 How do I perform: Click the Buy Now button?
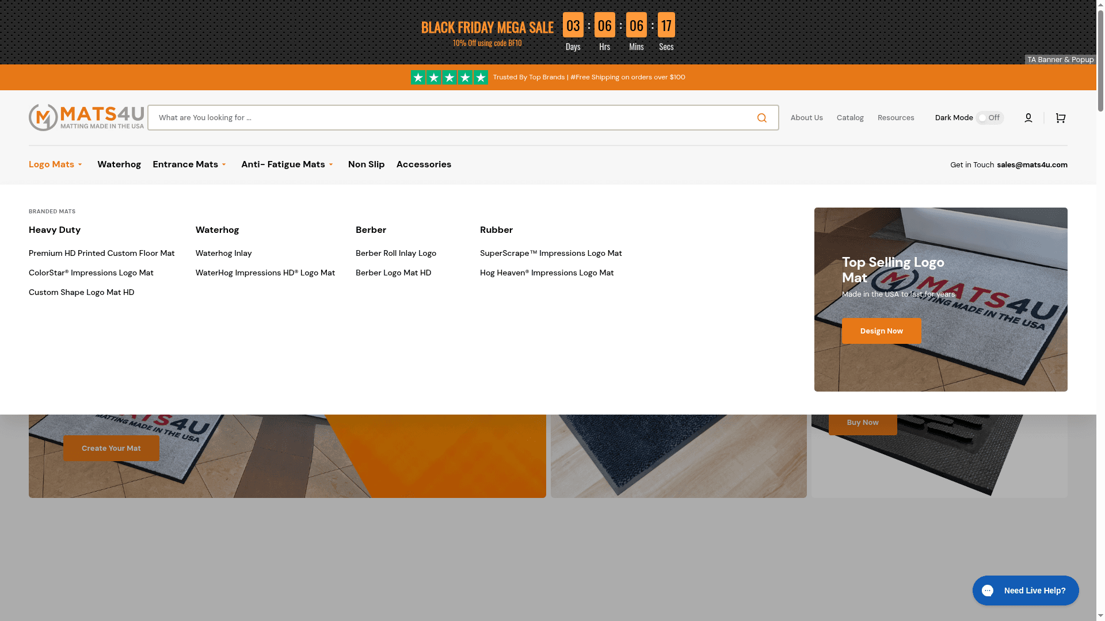[x=862, y=422]
